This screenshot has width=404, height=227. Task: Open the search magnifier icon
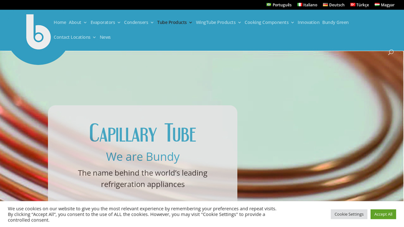tap(391, 52)
